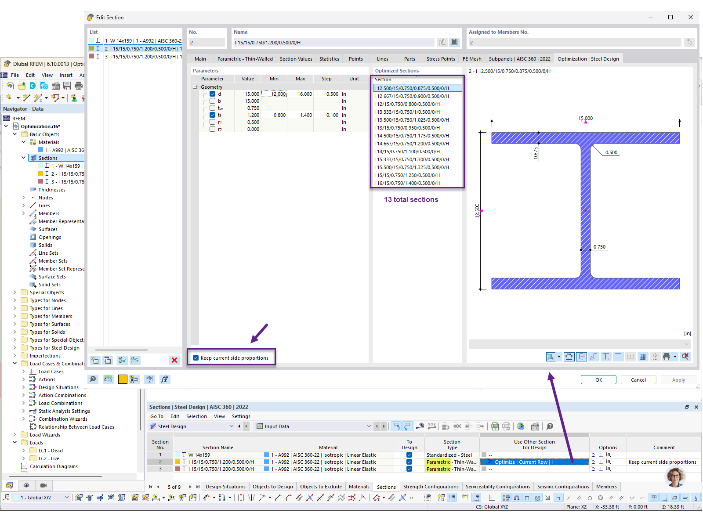Screen dimensions: 703x527
Task: Create a new section via the star icon
Action: [95, 360]
